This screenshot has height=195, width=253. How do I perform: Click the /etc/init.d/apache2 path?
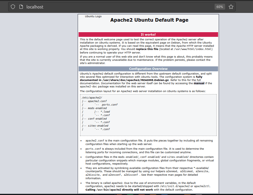[x=175, y=186]
